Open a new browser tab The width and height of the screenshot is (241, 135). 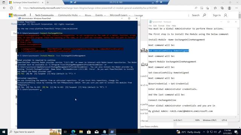click(x=48, y=3)
